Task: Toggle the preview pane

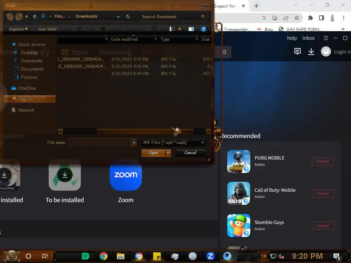Action: click(x=191, y=29)
